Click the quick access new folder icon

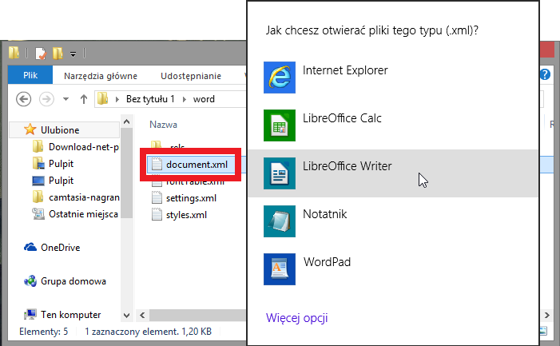pyautogui.click(x=58, y=54)
